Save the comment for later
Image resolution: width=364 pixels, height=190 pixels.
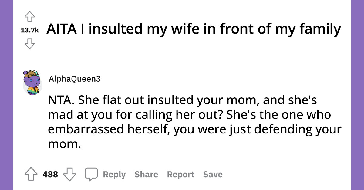[213, 174]
